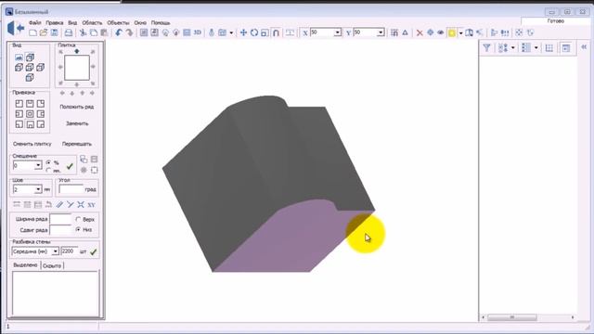
Task: Open the Правка menu
Action: (x=55, y=22)
